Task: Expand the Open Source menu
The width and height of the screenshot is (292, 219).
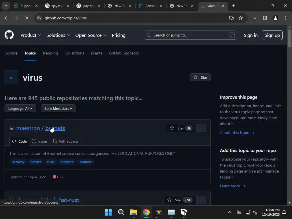Action: (x=91, y=35)
